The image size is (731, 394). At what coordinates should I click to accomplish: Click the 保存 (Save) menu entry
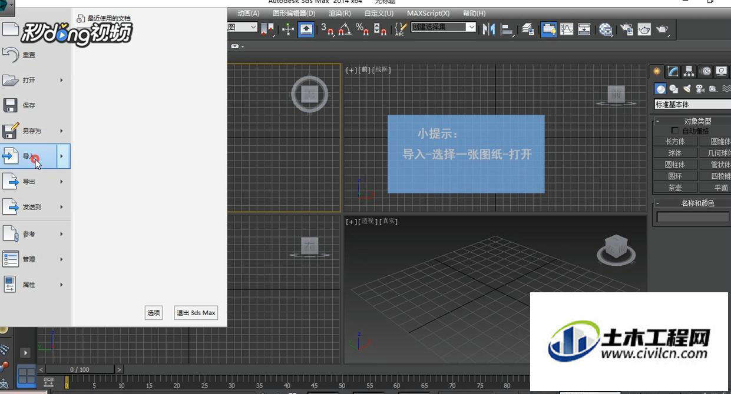click(35, 106)
